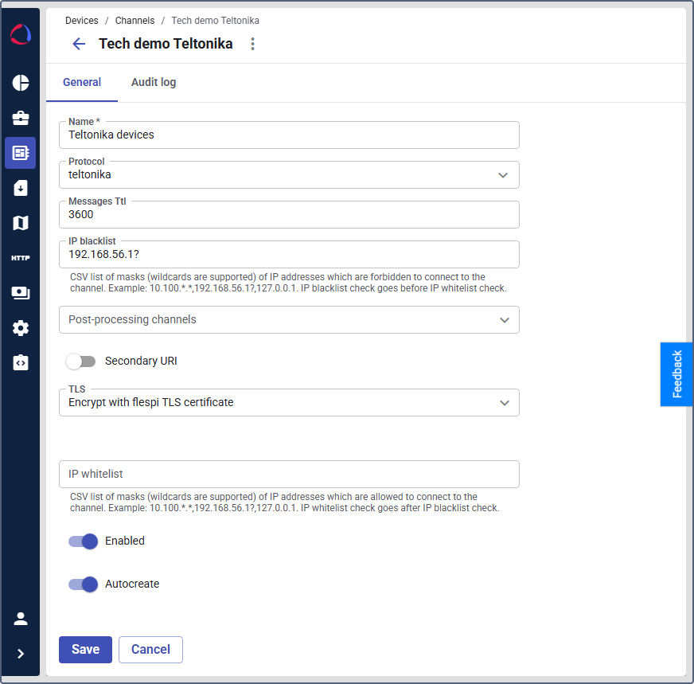694x684 pixels.
Task: Disable the Enabled switch
Action: click(x=83, y=541)
